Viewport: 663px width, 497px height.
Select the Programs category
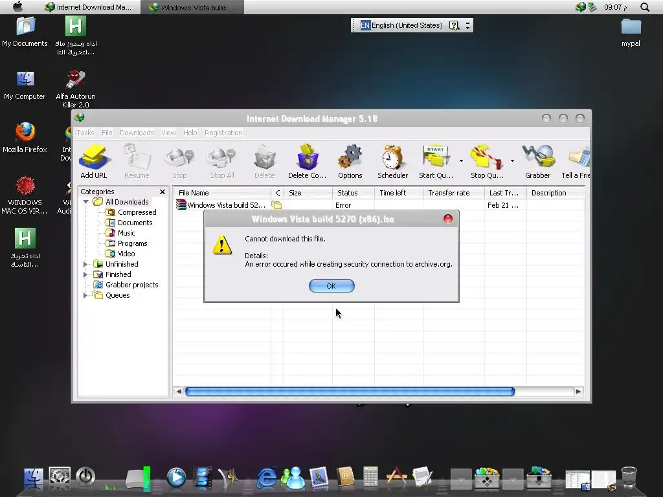(x=126, y=243)
